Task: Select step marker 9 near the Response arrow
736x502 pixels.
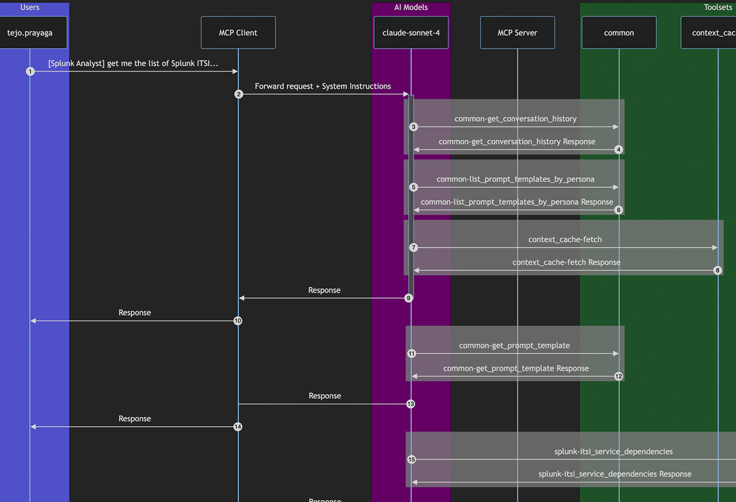Action: (x=408, y=298)
